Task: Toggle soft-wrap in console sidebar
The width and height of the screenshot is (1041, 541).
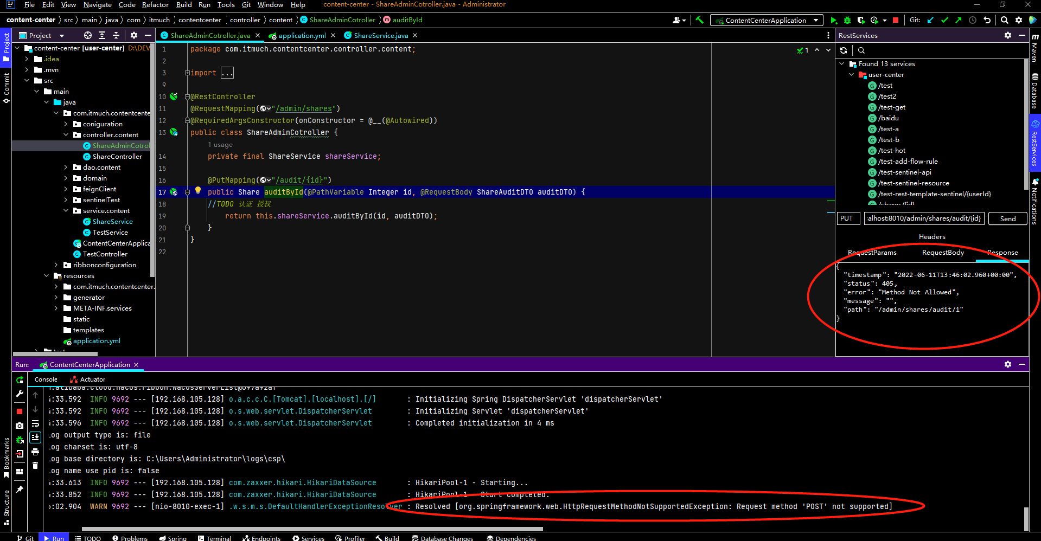Action: pos(35,423)
